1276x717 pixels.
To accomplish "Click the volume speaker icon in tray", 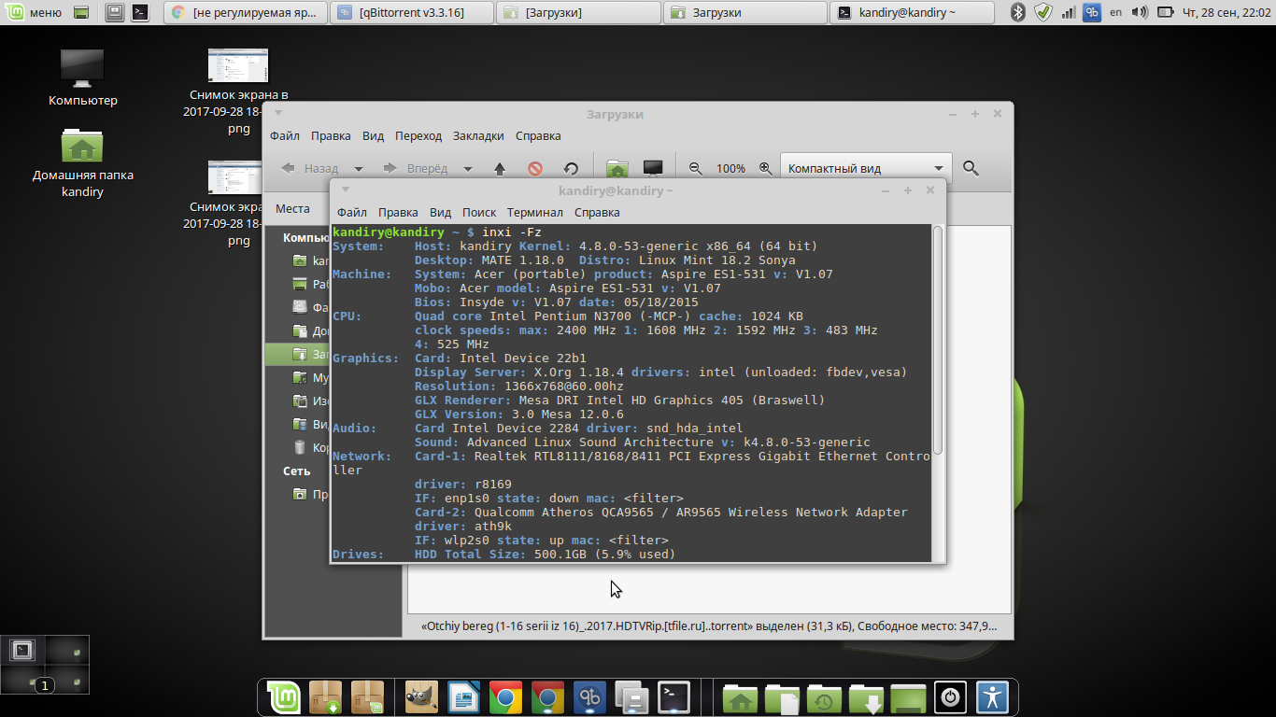I will [x=1140, y=12].
